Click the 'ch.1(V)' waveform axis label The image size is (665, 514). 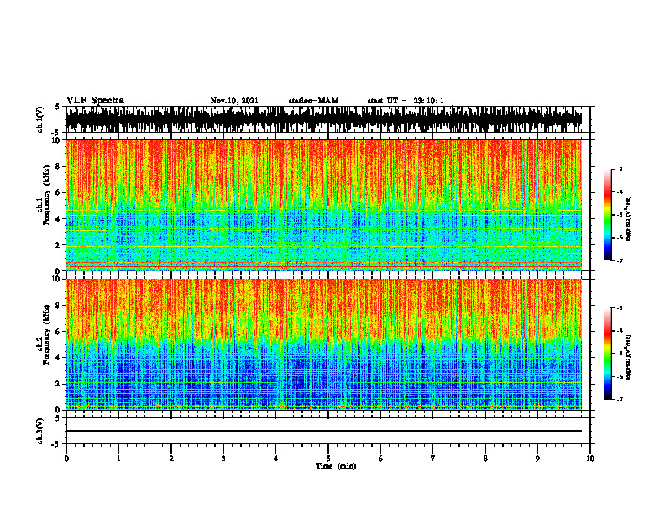tap(40, 119)
